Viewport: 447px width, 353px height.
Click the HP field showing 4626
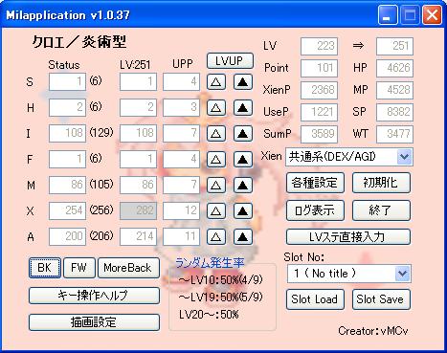click(x=394, y=68)
